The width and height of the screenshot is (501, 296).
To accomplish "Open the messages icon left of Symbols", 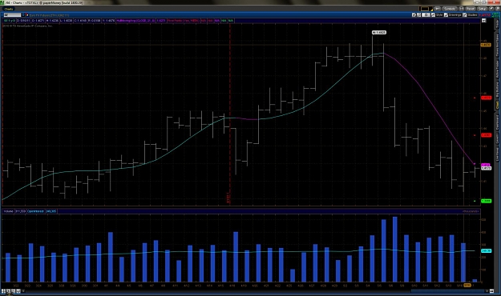I will (x=437, y=9).
